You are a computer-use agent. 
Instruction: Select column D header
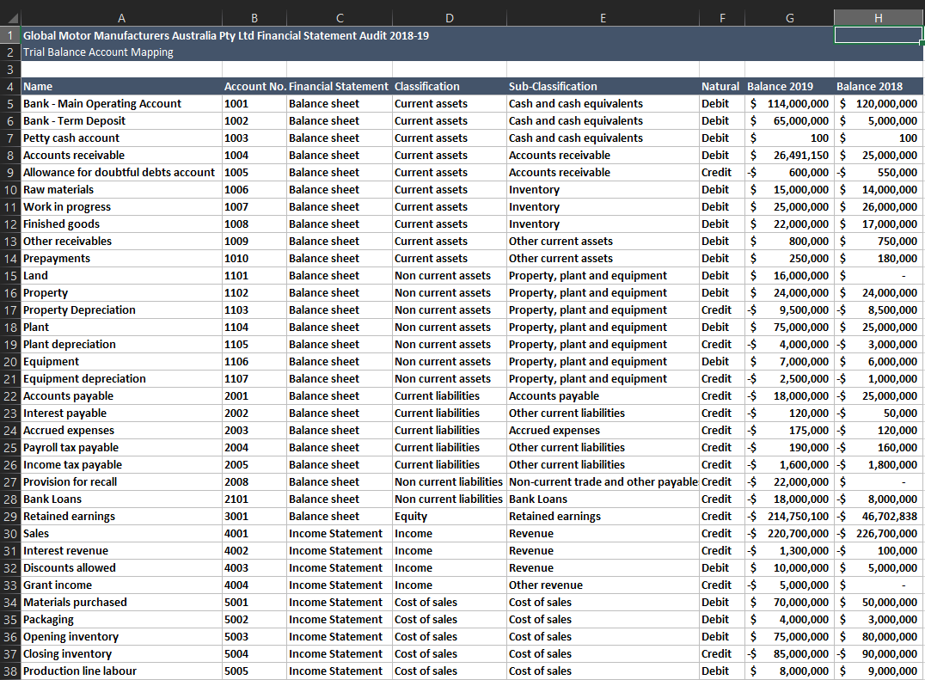coord(450,18)
